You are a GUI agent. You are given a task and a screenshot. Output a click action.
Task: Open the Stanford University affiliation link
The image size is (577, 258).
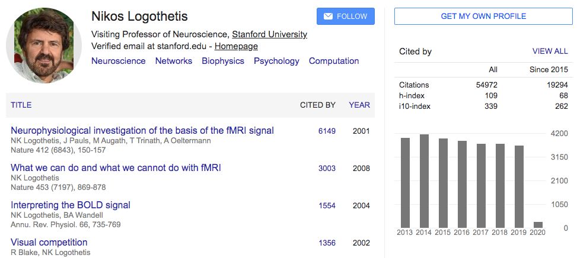coord(269,34)
